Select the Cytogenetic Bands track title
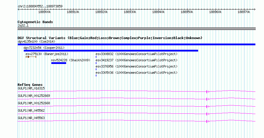 (35, 22)
